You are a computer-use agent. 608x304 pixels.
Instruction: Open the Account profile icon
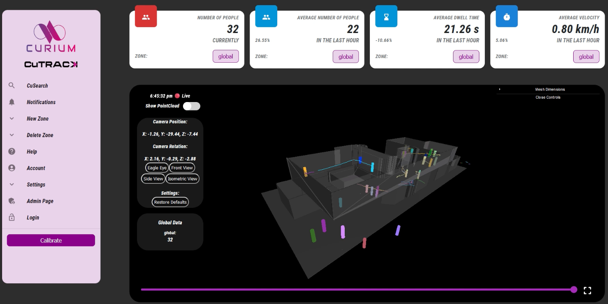pyautogui.click(x=12, y=168)
